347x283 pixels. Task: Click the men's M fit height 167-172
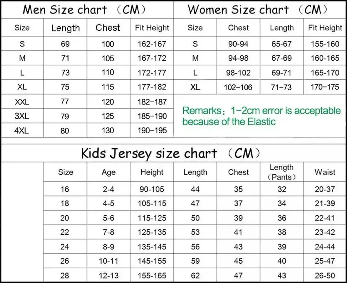pos(152,58)
